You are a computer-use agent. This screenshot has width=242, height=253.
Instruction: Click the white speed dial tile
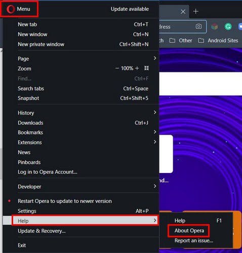pos(166,154)
